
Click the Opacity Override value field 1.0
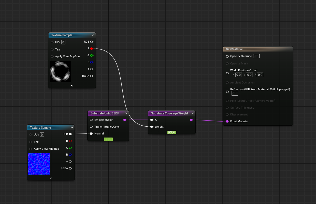[x=256, y=56]
